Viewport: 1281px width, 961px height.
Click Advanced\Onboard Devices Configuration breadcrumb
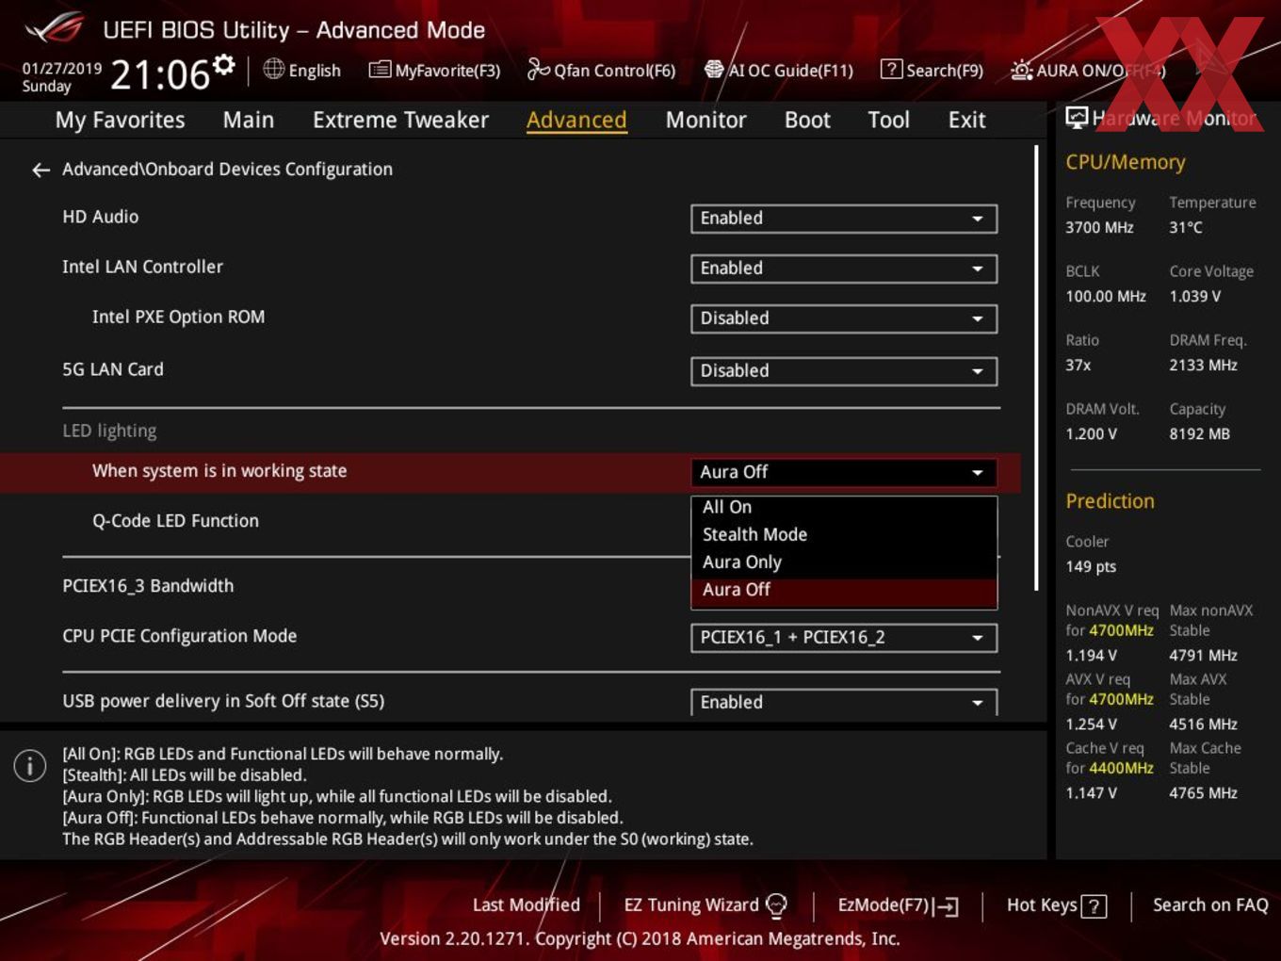(x=227, y=170)
